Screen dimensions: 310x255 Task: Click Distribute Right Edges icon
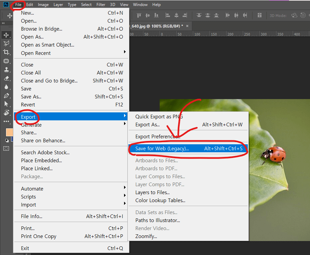coord(245,15)
